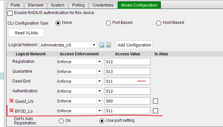Image resolution: width=223 pixels, height=127 pixels.
Task: Open the Logical Network Administrata_LN dropdown
Action: pos(94,45)
